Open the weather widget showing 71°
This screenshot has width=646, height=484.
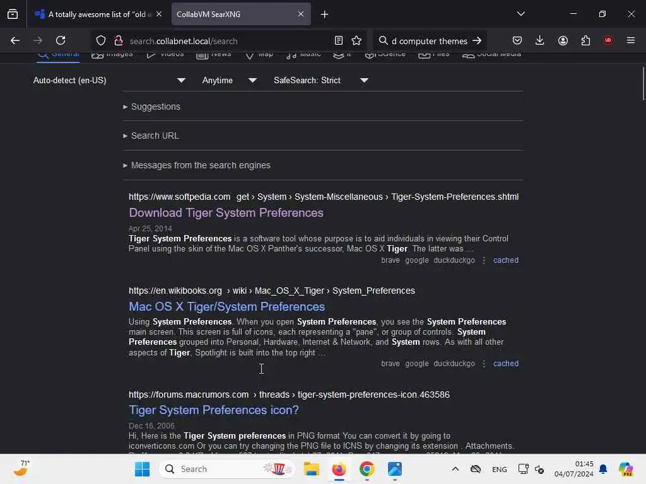point(21,469)
